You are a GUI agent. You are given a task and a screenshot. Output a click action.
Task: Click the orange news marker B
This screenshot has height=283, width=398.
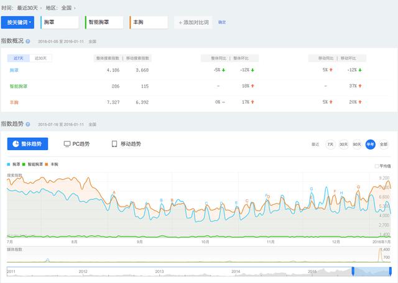[x=172, y=200]
